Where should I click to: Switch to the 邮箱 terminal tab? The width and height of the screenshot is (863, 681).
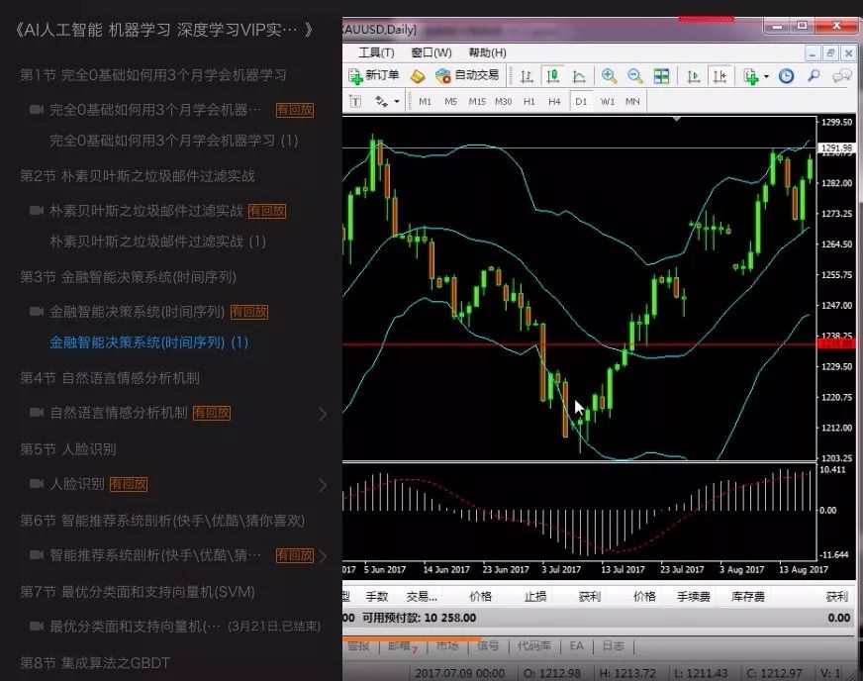pyautogui.click(x=401, y=646)
